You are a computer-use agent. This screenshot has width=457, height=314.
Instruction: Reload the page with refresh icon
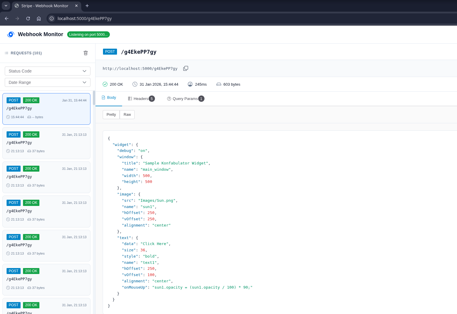(28, 19)
